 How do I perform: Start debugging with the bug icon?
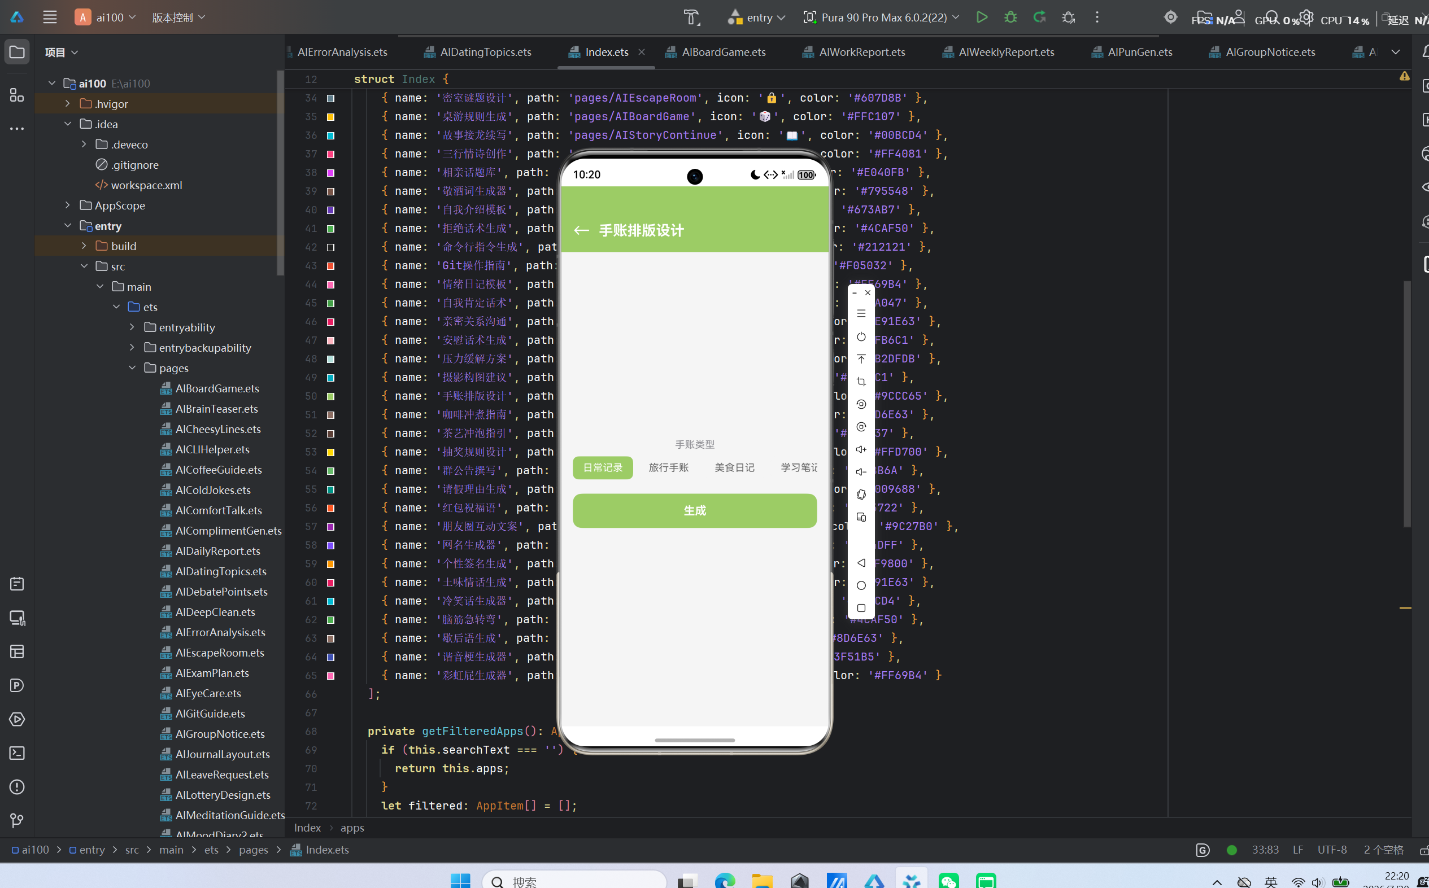coord(1010,17)
